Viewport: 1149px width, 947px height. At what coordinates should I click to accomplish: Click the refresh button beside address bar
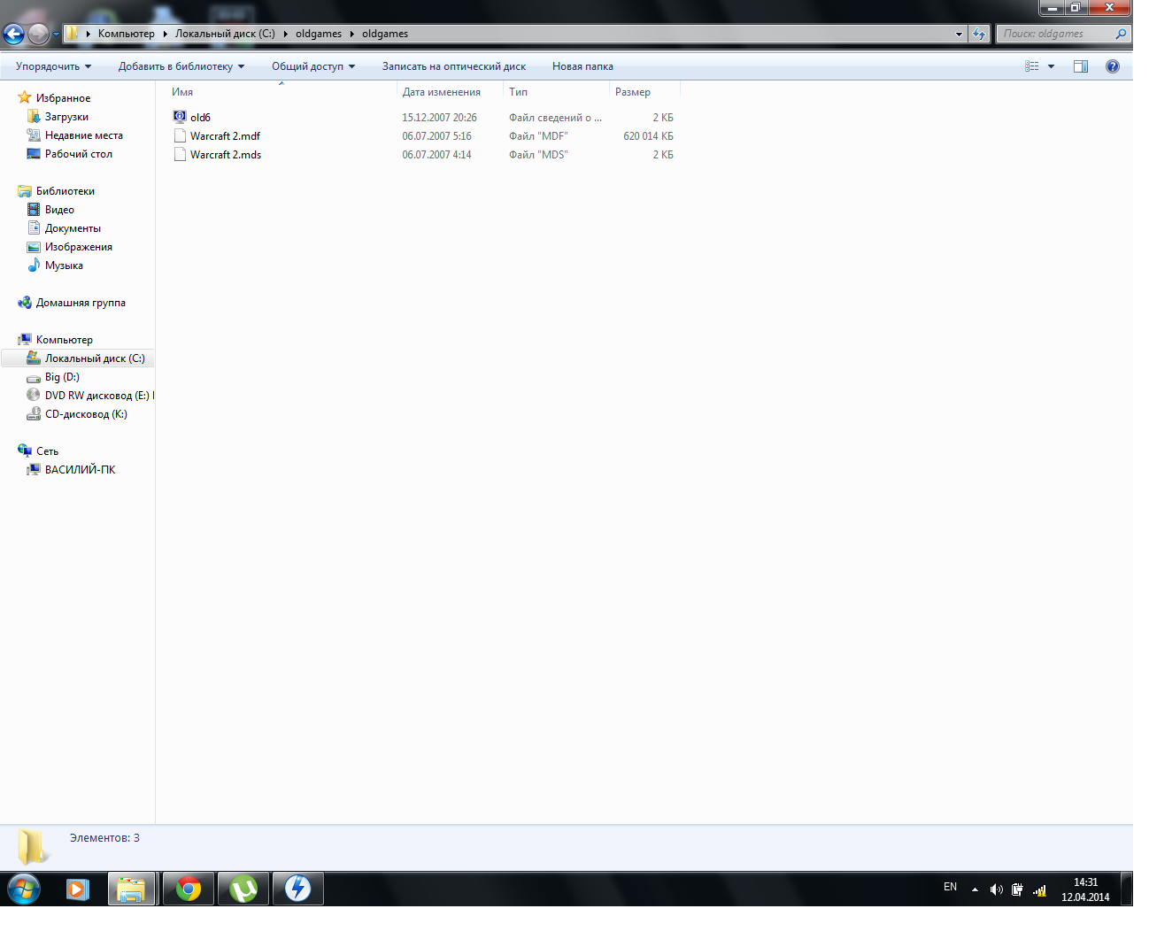[979, 34]
